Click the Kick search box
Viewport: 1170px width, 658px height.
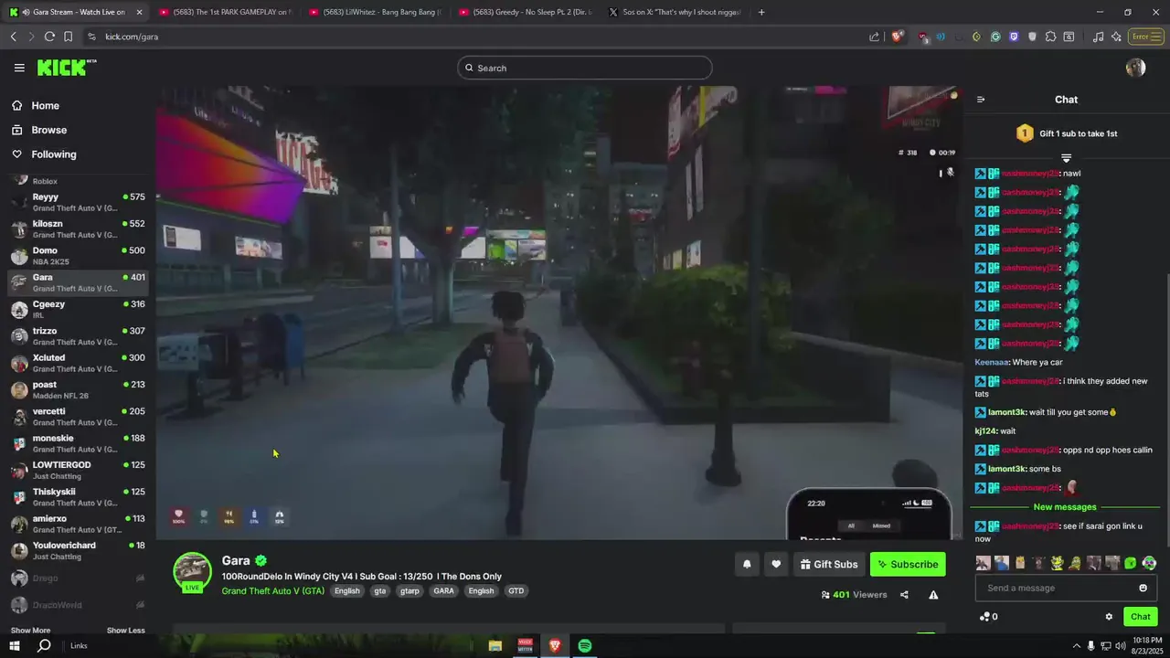(585, 68)
